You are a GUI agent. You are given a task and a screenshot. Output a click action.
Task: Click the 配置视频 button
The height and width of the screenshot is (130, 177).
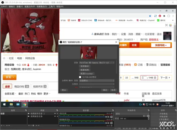(x=84, y=70)
